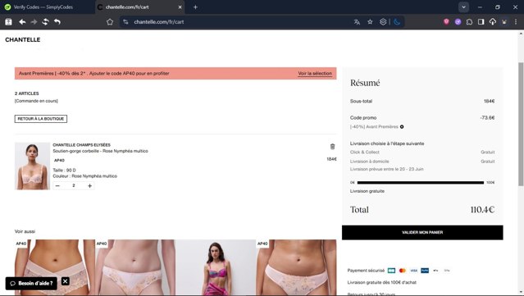
Task: Click the CB card payment icon
Action: click(391, 271)
